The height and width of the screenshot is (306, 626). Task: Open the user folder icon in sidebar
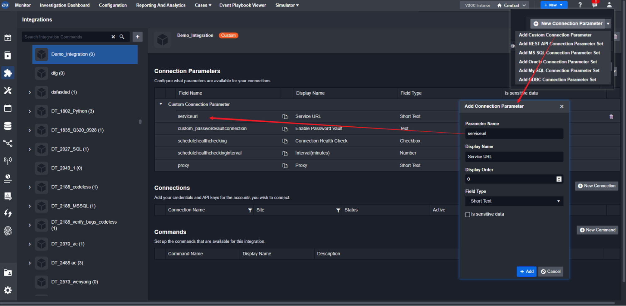[8, 273]
